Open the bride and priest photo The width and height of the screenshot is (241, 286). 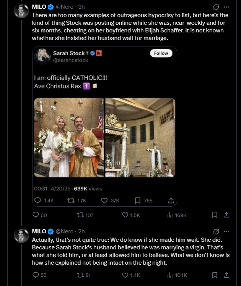pyautogui.click(x=68, y=138)
